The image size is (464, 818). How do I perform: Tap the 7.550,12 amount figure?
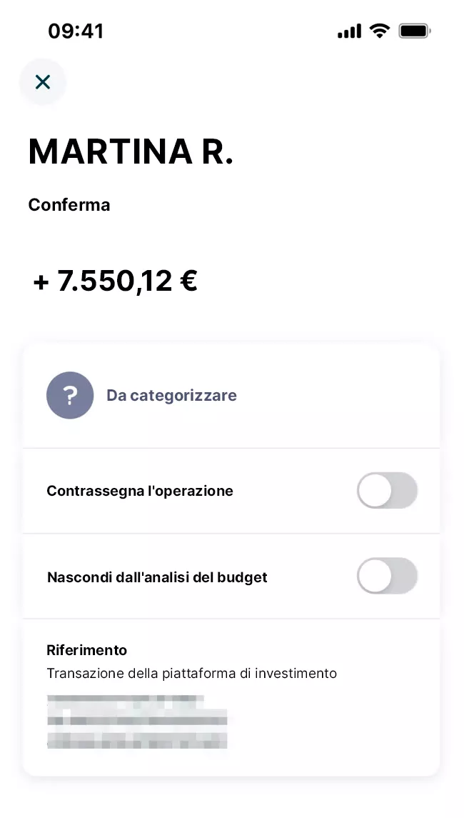115,281
